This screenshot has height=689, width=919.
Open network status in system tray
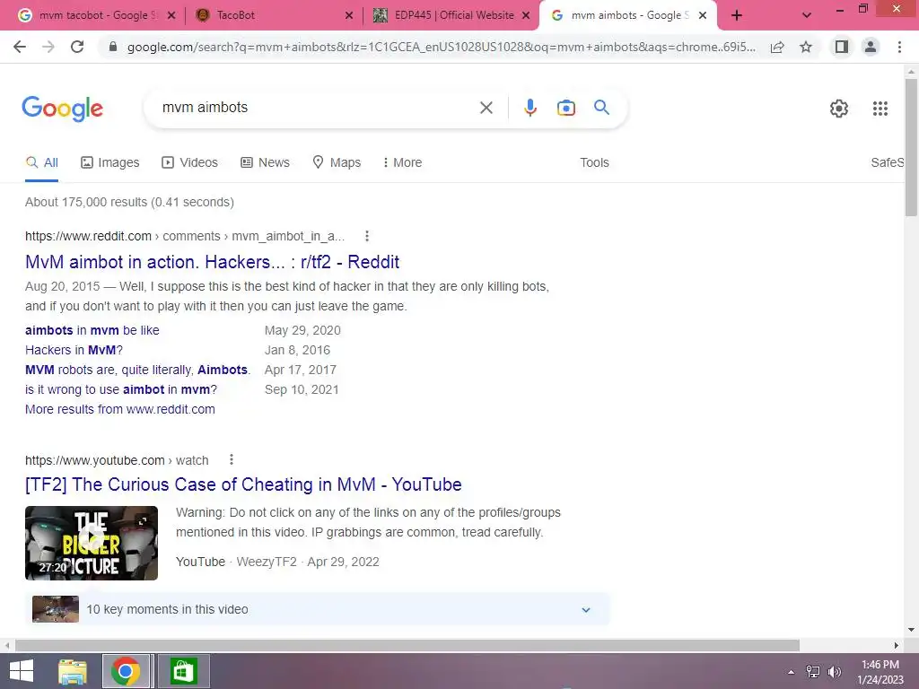[x=813, y=672]
